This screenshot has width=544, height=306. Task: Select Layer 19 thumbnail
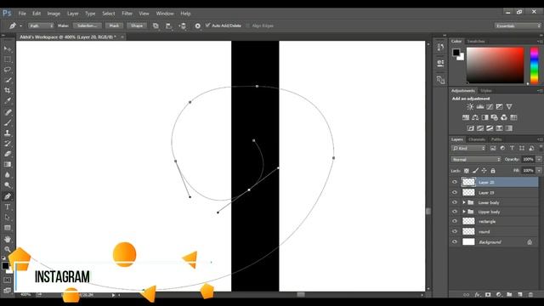[468, 192]
